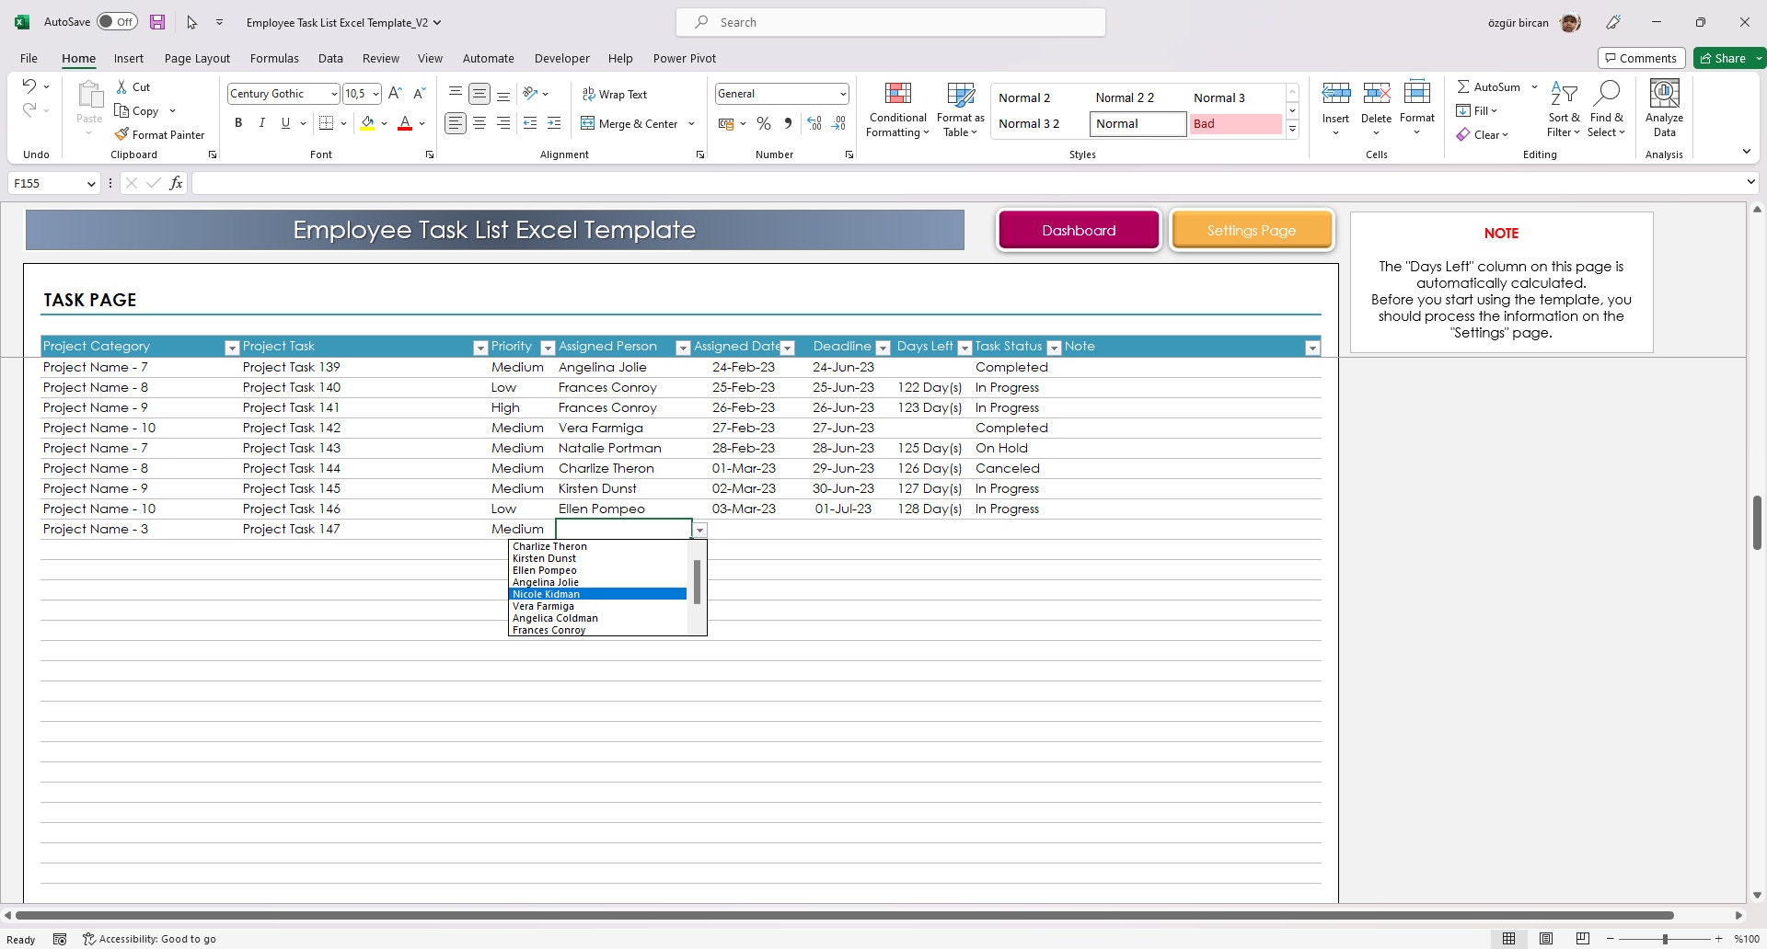Click the Wrap Text icon
The height and width of the screenshot is (949, 1767).
[x=615, y=94]
